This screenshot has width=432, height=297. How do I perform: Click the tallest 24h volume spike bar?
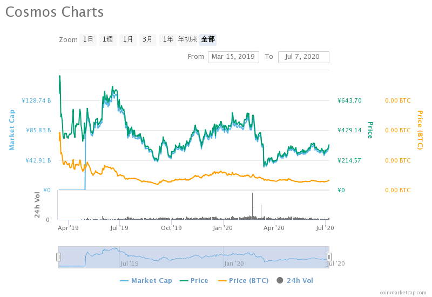coord(252,206)
